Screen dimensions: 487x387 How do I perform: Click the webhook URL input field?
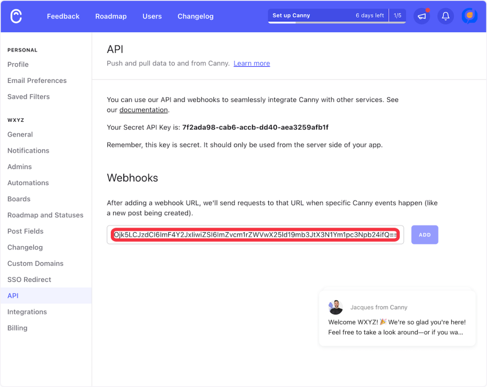click(x=255, y=235)
